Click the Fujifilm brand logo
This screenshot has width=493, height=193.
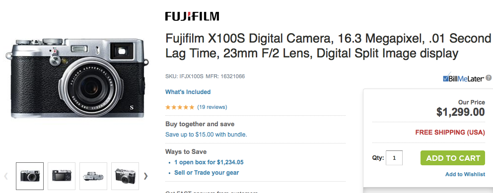(x=192, y=16)
